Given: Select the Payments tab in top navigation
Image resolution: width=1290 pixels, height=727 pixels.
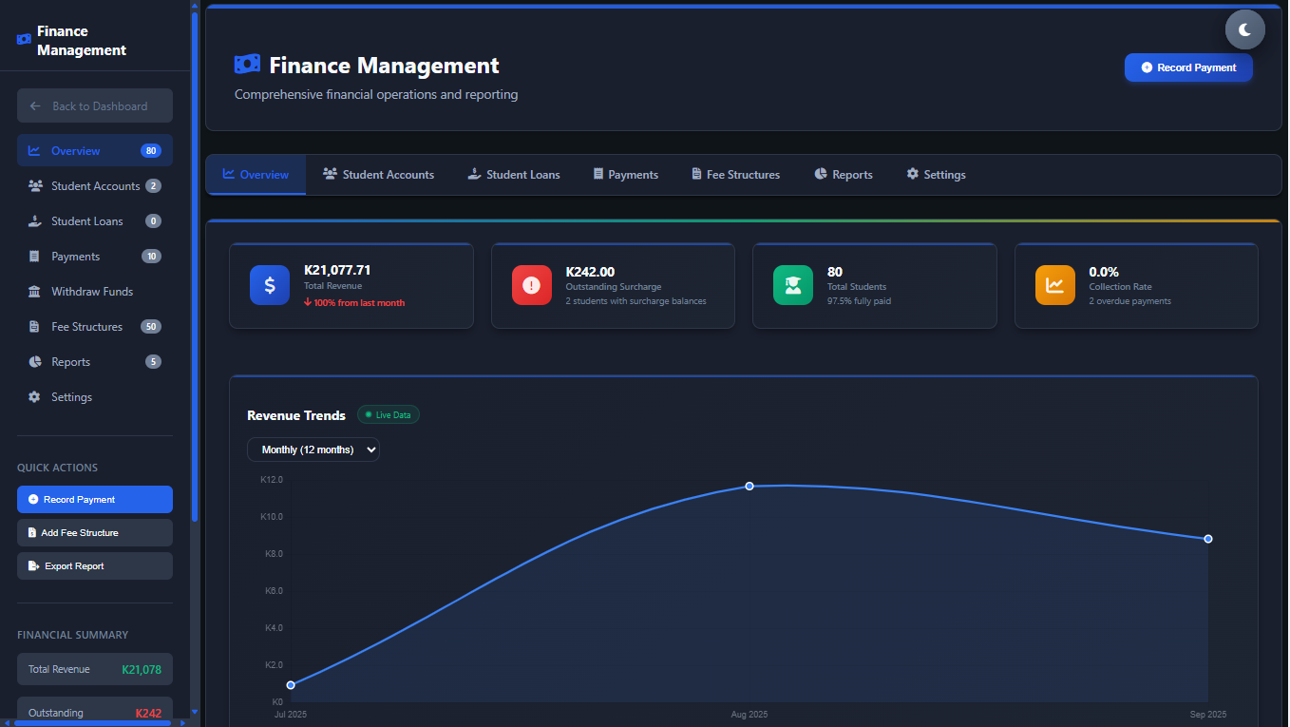Looking at the screenshot, I should (625, 175).
